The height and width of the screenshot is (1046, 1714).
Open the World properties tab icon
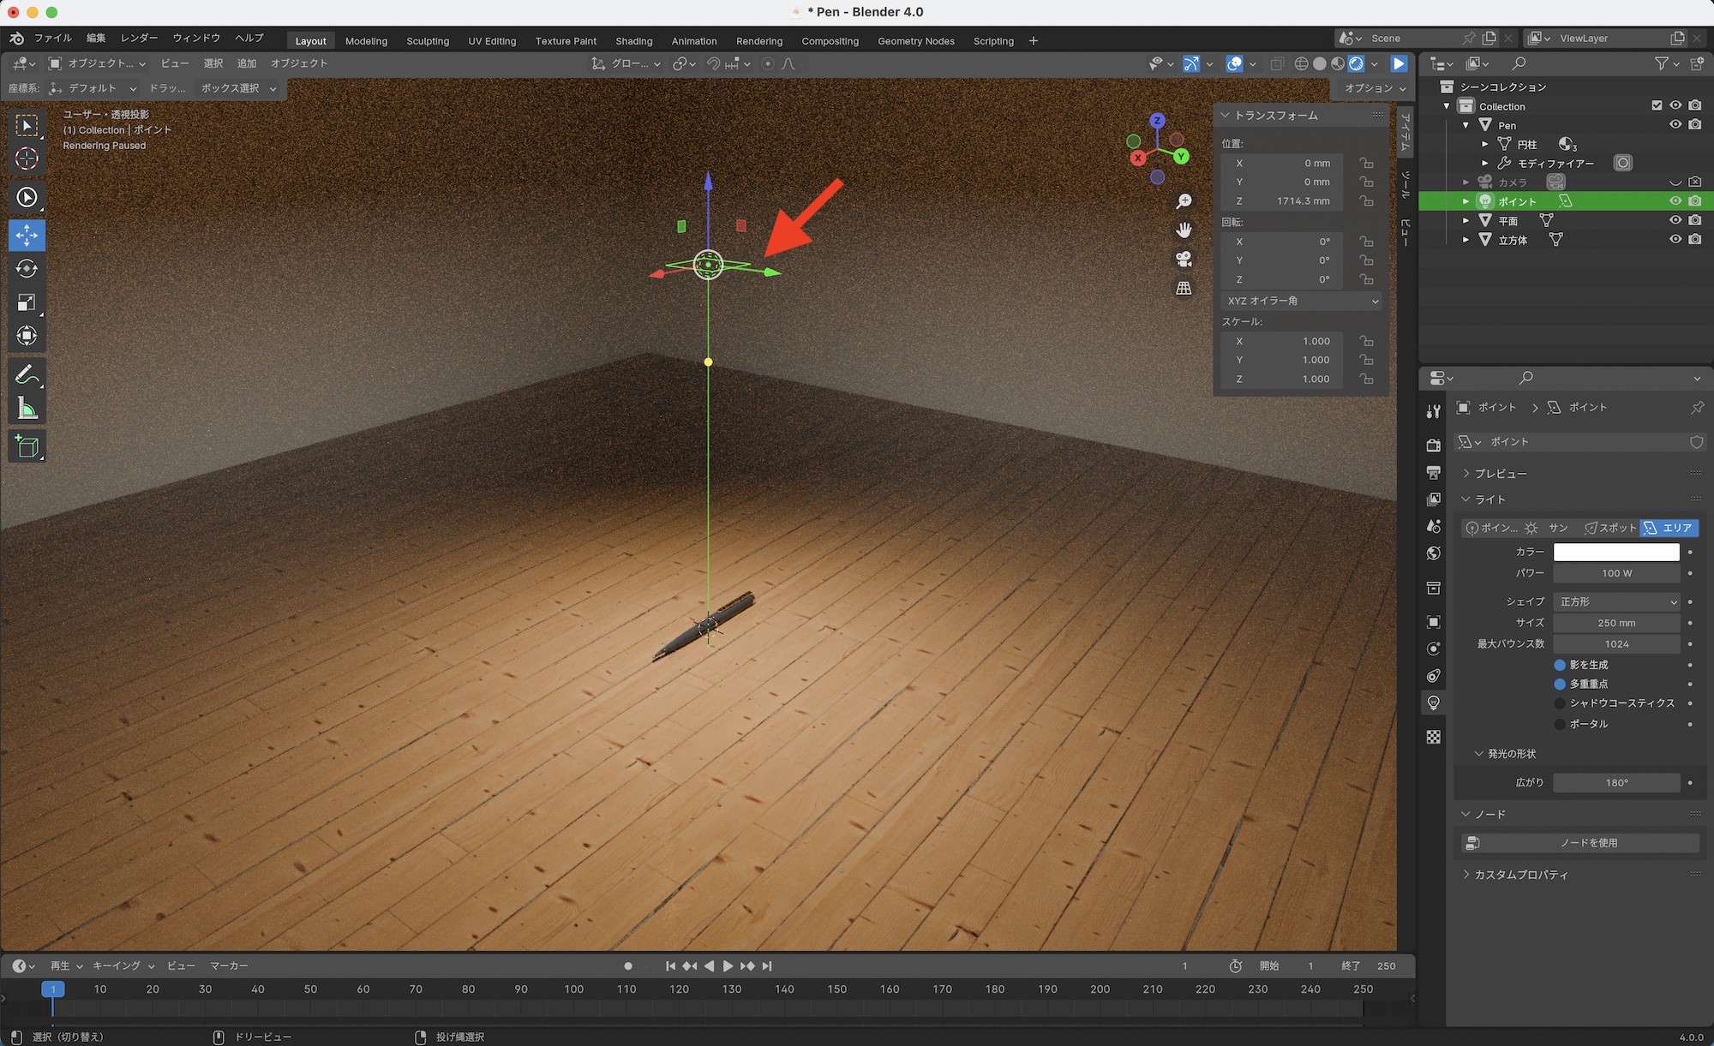(1434, 553)
